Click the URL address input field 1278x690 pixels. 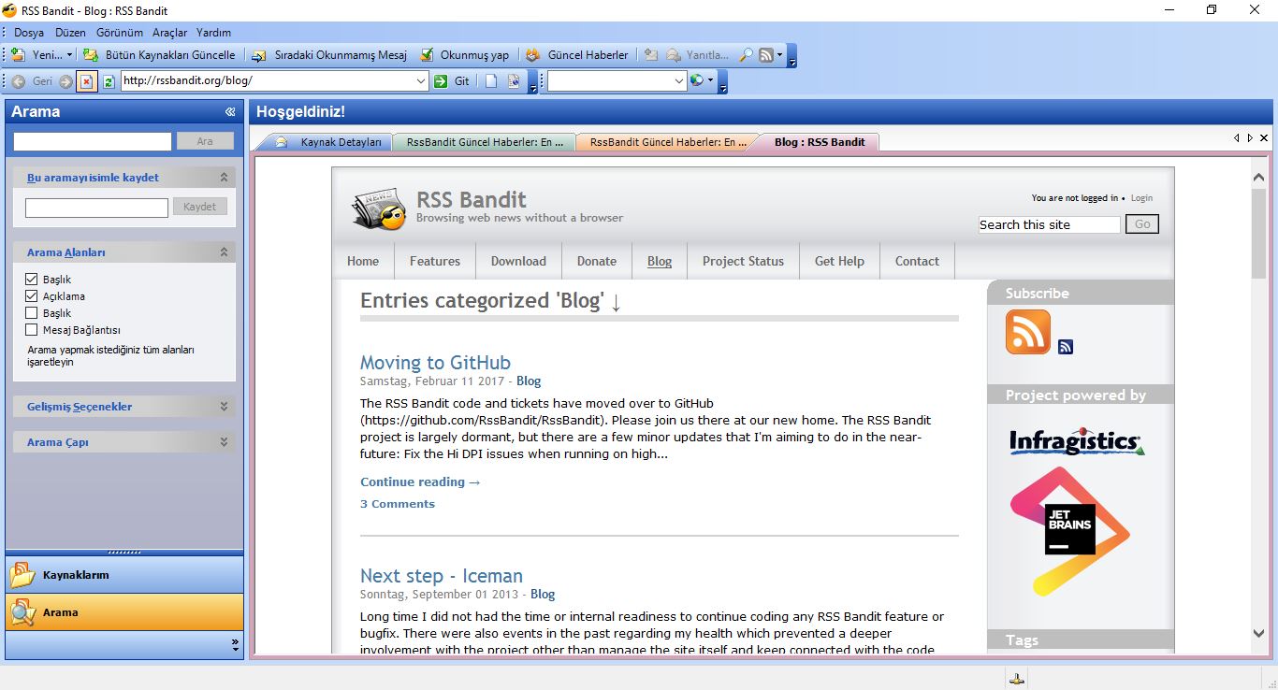[268, 81]
